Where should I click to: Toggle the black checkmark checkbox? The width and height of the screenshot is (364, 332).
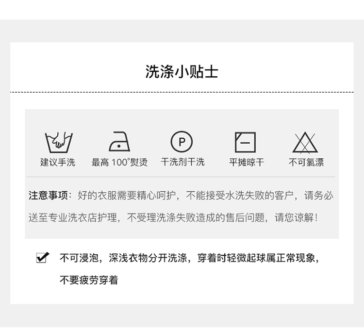[43, 257]
